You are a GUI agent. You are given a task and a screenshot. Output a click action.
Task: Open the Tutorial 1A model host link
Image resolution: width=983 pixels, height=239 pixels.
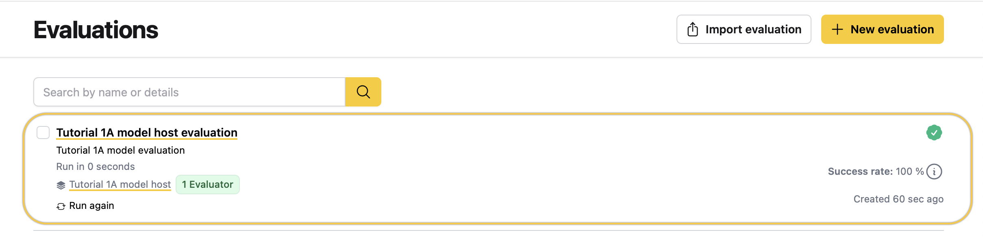click(x=120, y=185)
